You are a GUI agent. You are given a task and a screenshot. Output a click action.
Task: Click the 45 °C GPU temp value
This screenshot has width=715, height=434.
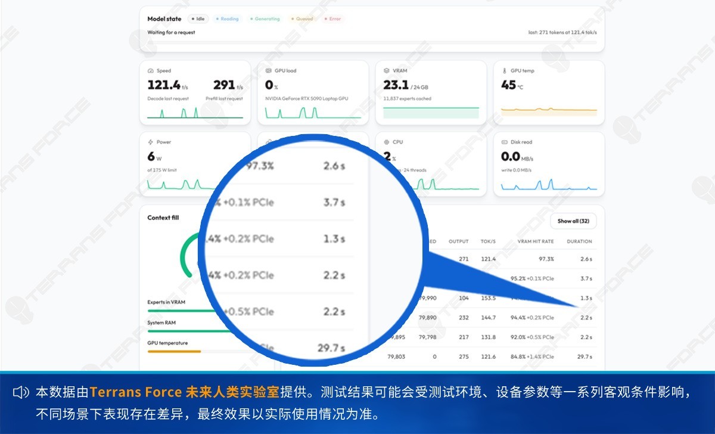pos(512,85)
